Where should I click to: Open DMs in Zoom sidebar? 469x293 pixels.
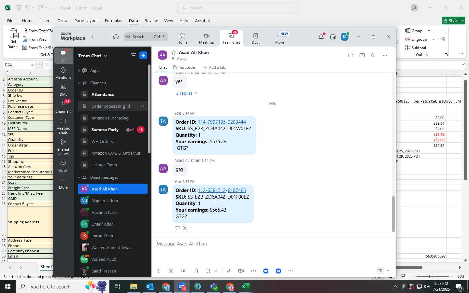[x=63, y=90]
